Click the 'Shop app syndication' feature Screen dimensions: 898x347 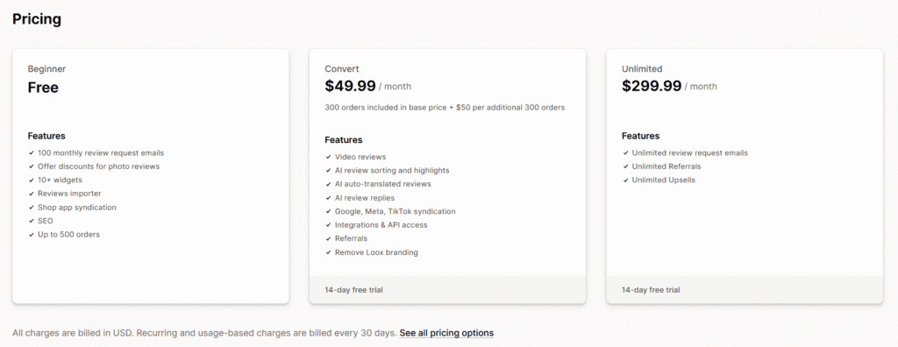tap(77, 208)
